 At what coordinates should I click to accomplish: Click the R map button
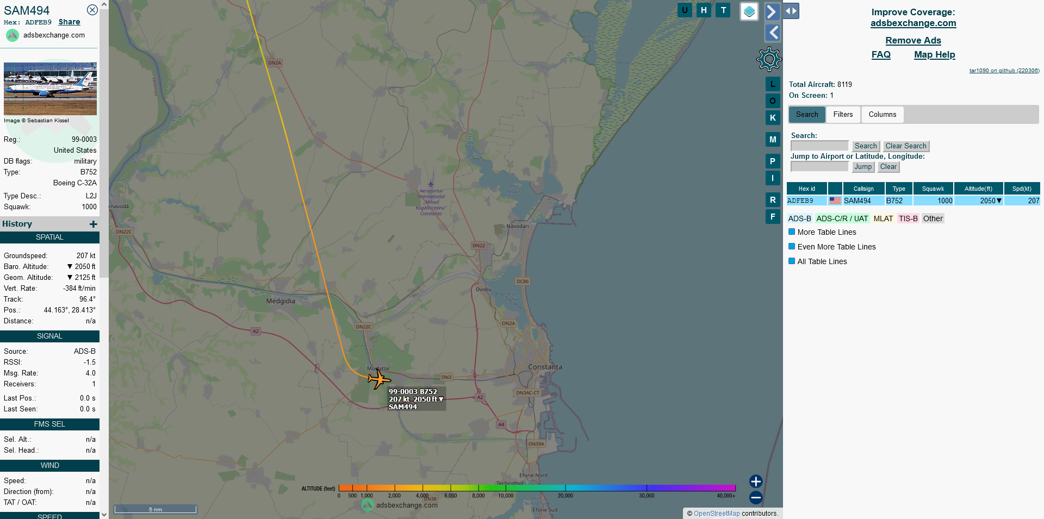point(773,199)
